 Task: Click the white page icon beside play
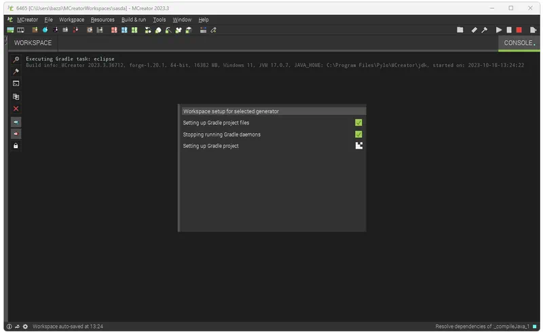[x=509, y=30]
